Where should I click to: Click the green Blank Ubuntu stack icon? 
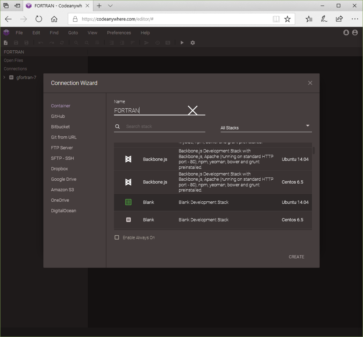tap(128, 202)
